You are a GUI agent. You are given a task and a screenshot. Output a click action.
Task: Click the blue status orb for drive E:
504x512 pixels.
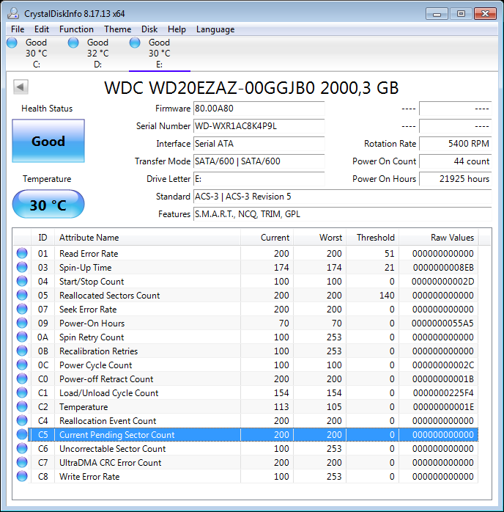click(135, 43)
